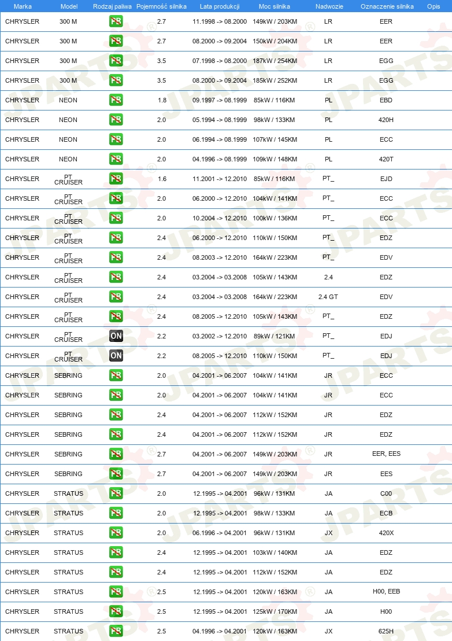Click petrol icon in STRATUS C00 row
The image size is (452, 641).
click(116, 493)
